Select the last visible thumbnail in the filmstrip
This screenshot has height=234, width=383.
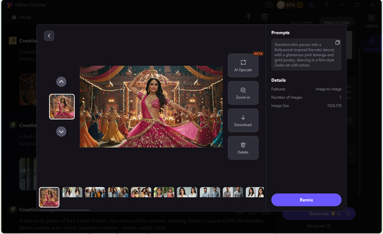[254, 192]
